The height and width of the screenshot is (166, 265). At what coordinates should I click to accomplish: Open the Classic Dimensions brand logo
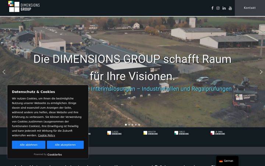(114, 133)
